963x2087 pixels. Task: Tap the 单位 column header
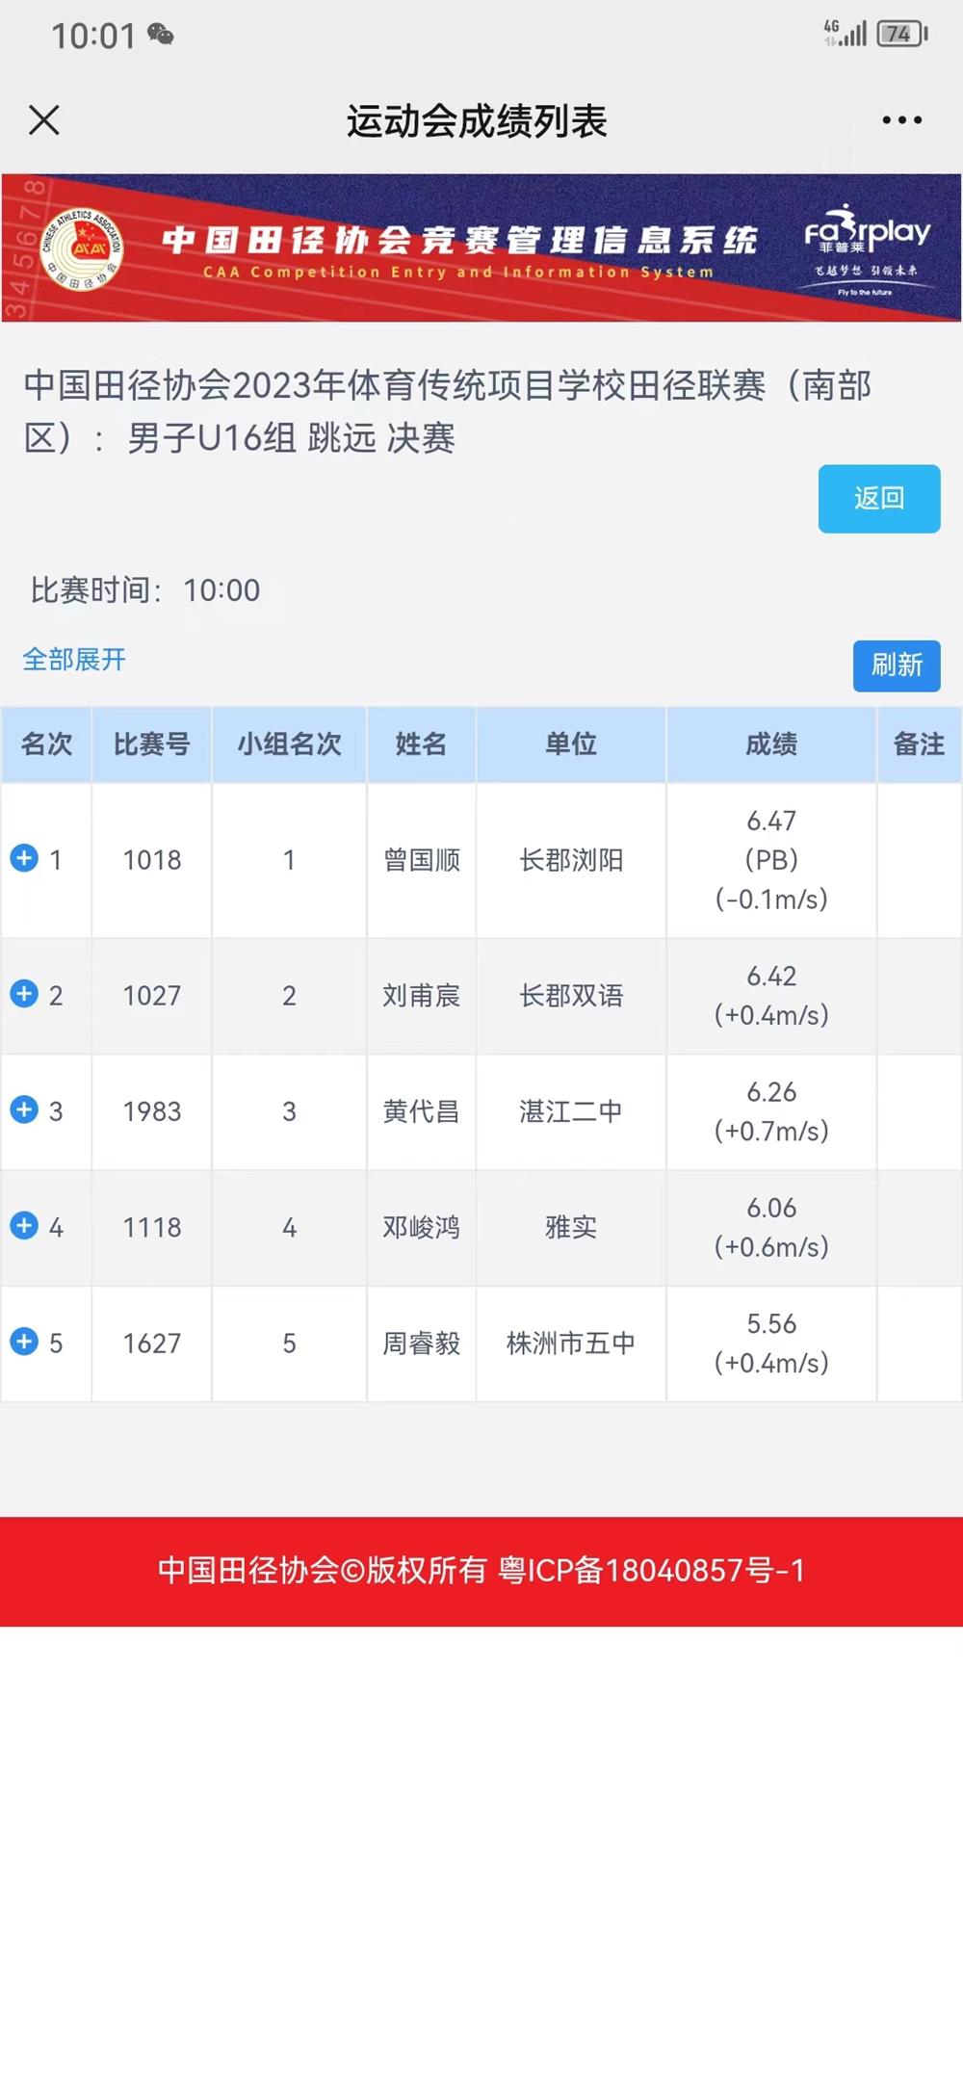coord(570,743)
